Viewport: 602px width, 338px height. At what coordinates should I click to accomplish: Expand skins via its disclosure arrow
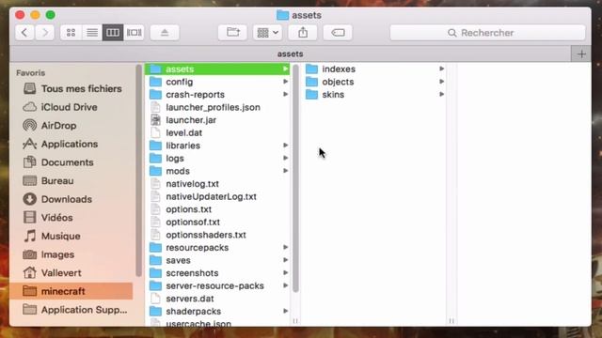click(441, 94)
